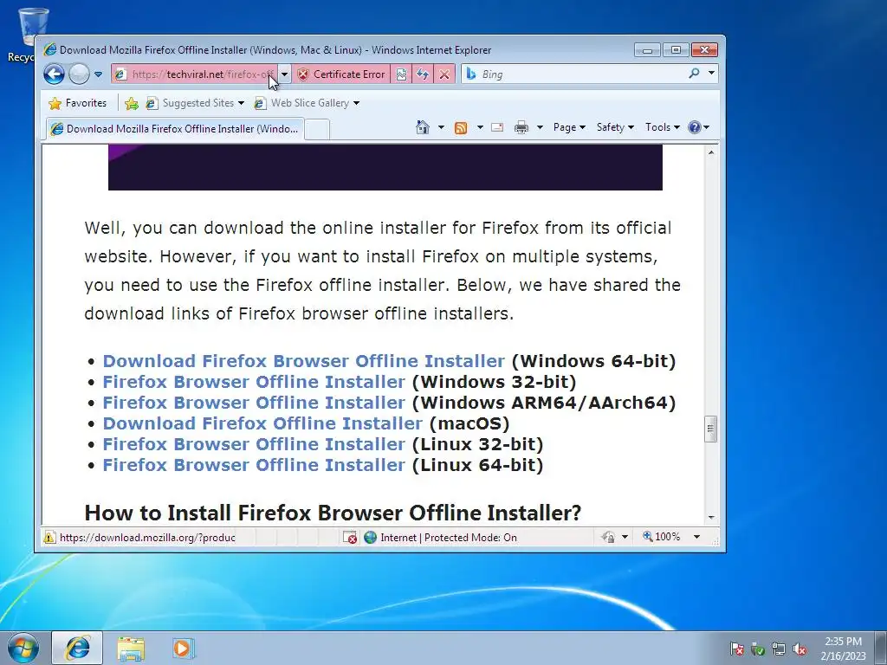Click Add to Favorites bar icon
The image size is (887, 665).
132,103
